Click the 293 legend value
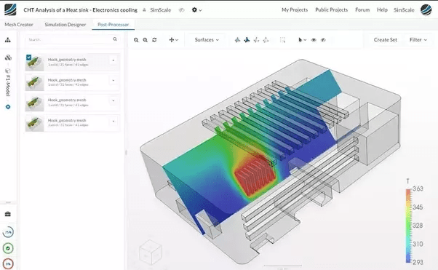 [x=418, y=262]
